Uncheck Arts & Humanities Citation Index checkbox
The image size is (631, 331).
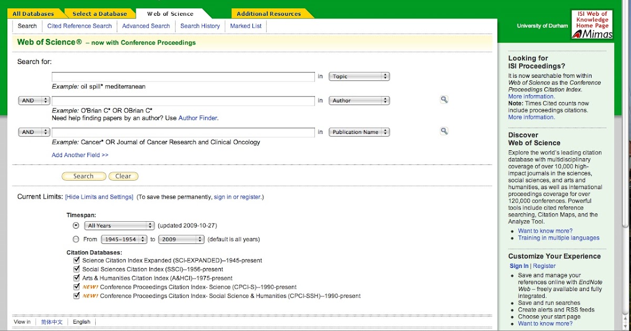tap(77, 278)
